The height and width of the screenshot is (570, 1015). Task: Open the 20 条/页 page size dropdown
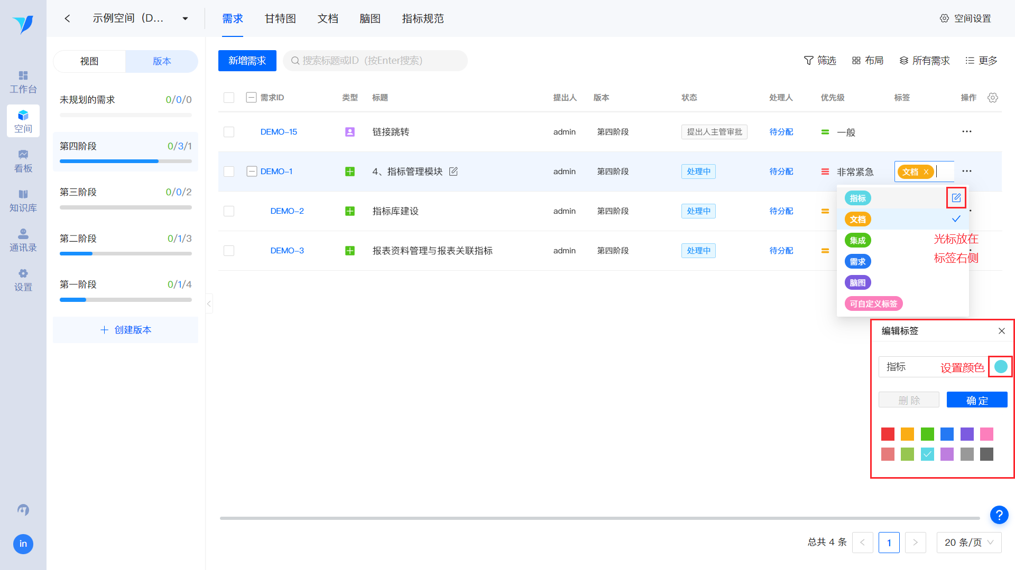968,542
